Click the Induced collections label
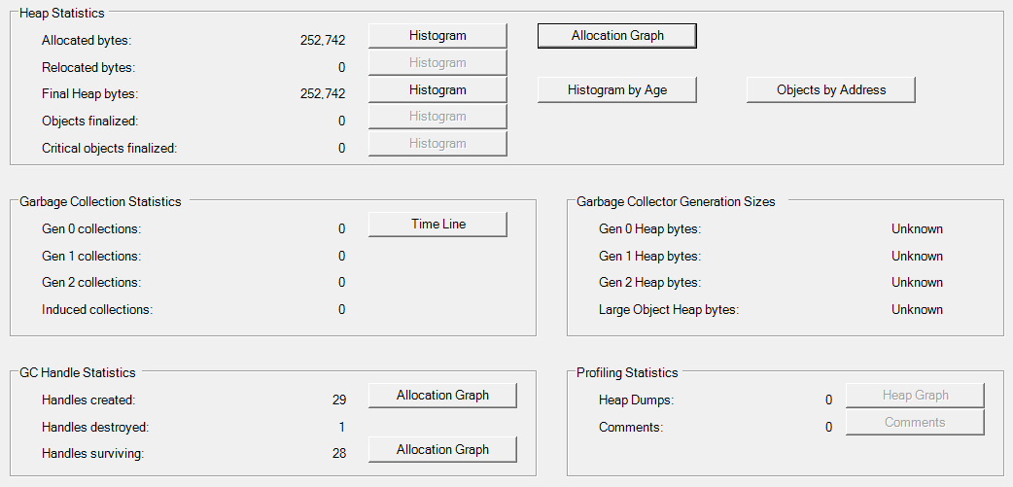The width and height of the screenshot is (1013, 487). tap(97, 309)
